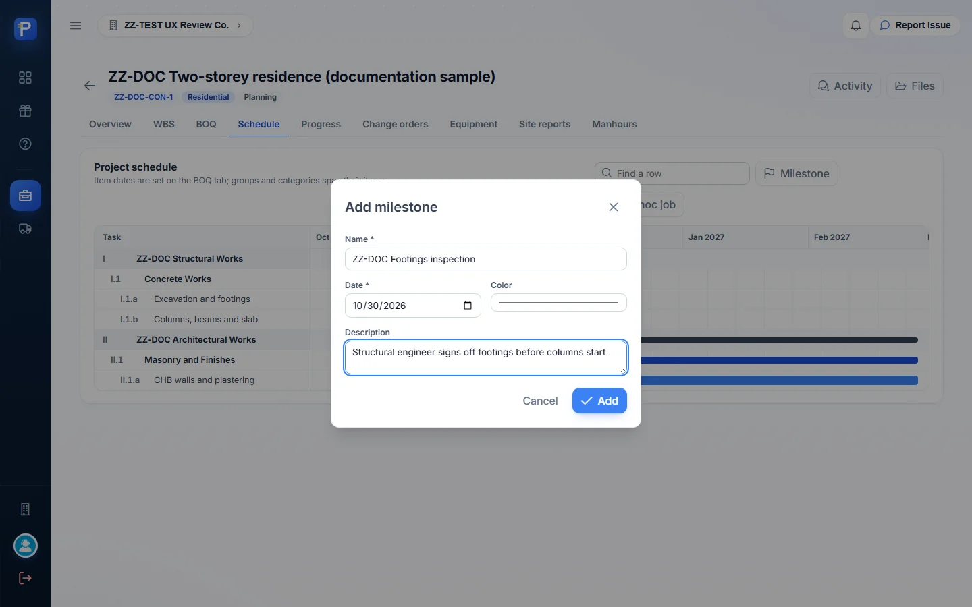
Task: Open the help question mark icon
Action: coord(25,144)
